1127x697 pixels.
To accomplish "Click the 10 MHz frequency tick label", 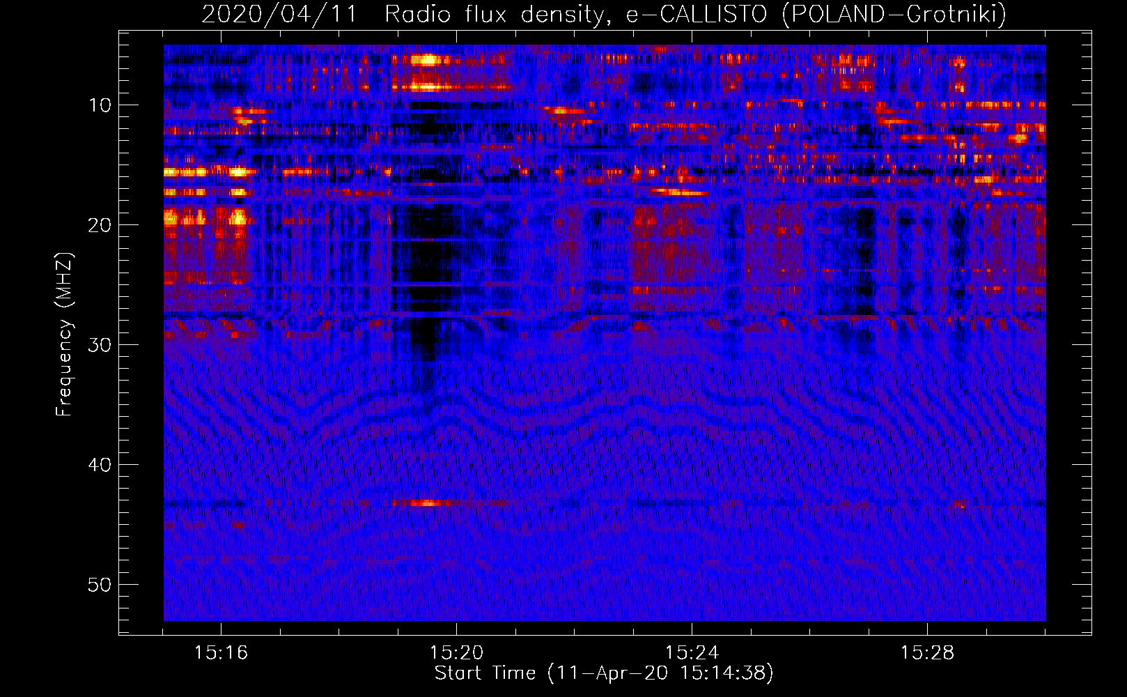I will pos(100,105).
